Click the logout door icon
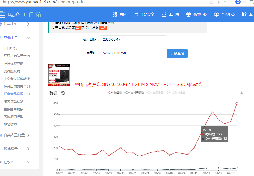The width and height of the screenshot is (254, 176). (244, 14)
